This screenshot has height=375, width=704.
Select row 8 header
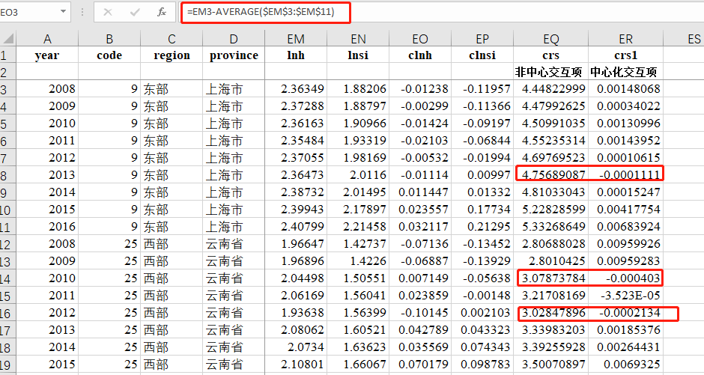tap(8, 175)
